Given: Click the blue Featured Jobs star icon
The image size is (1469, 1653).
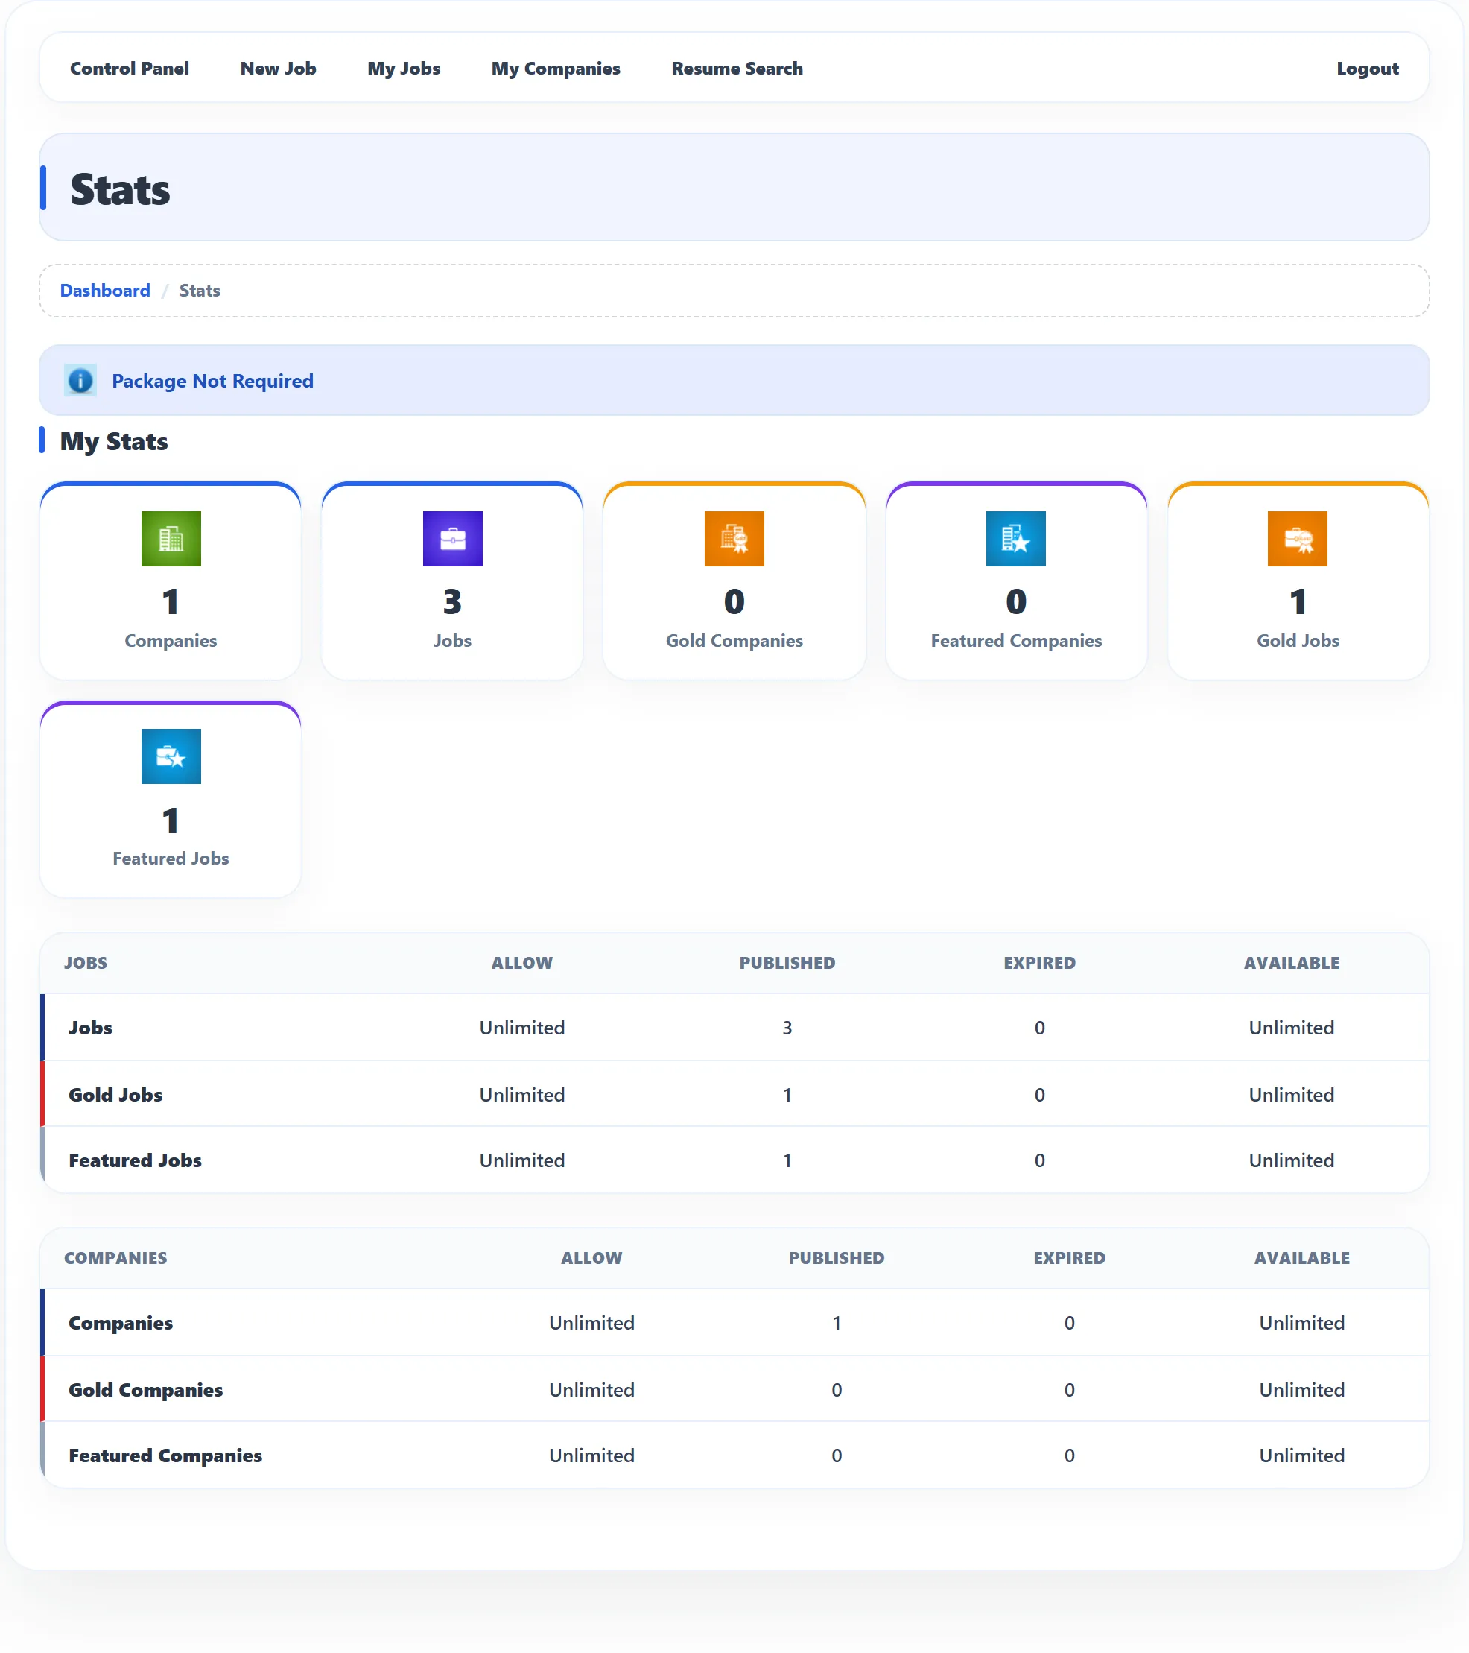Looking at the screenshot, I should 171,756.
